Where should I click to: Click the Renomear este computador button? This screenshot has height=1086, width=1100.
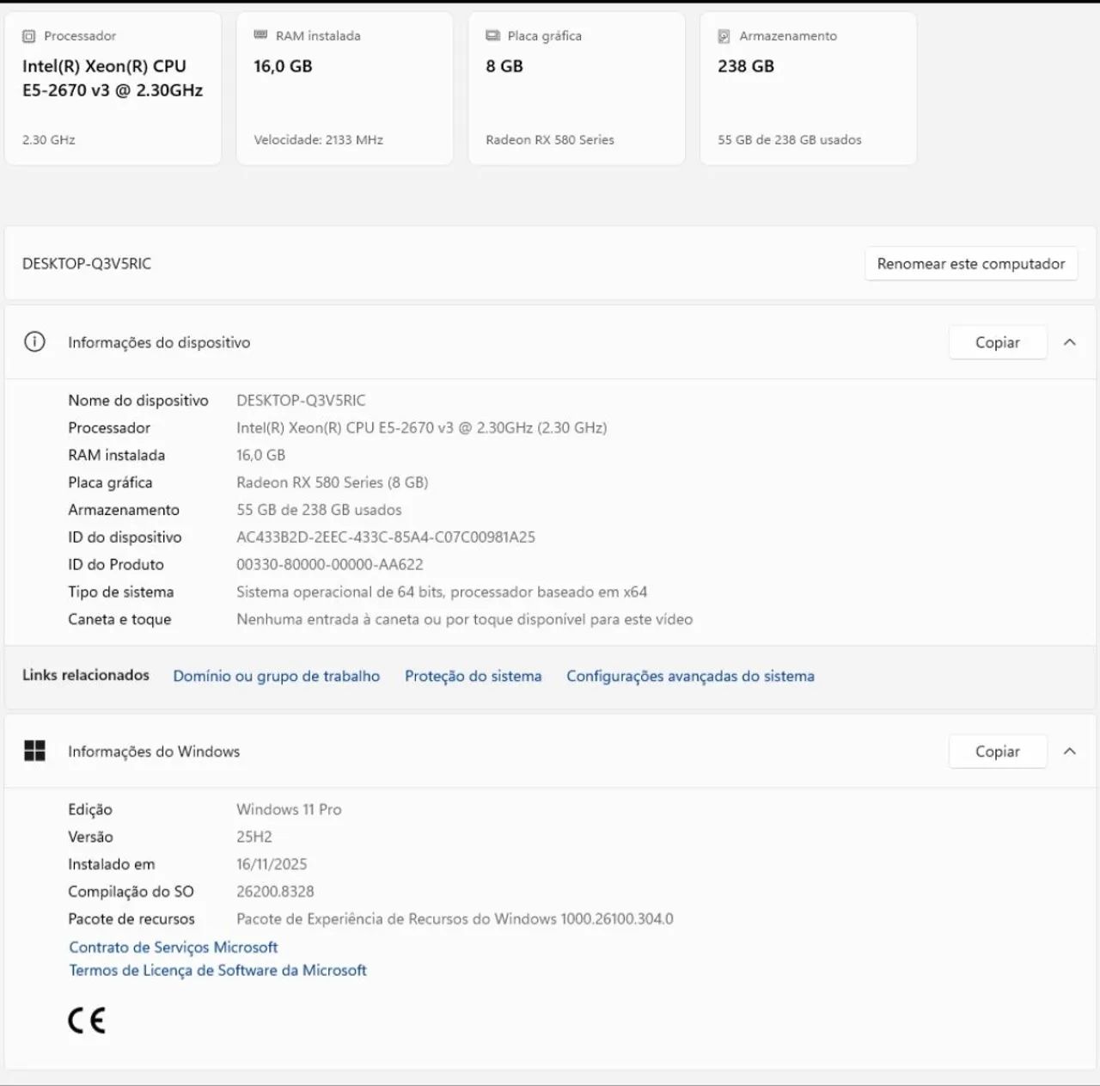point(971,264)
